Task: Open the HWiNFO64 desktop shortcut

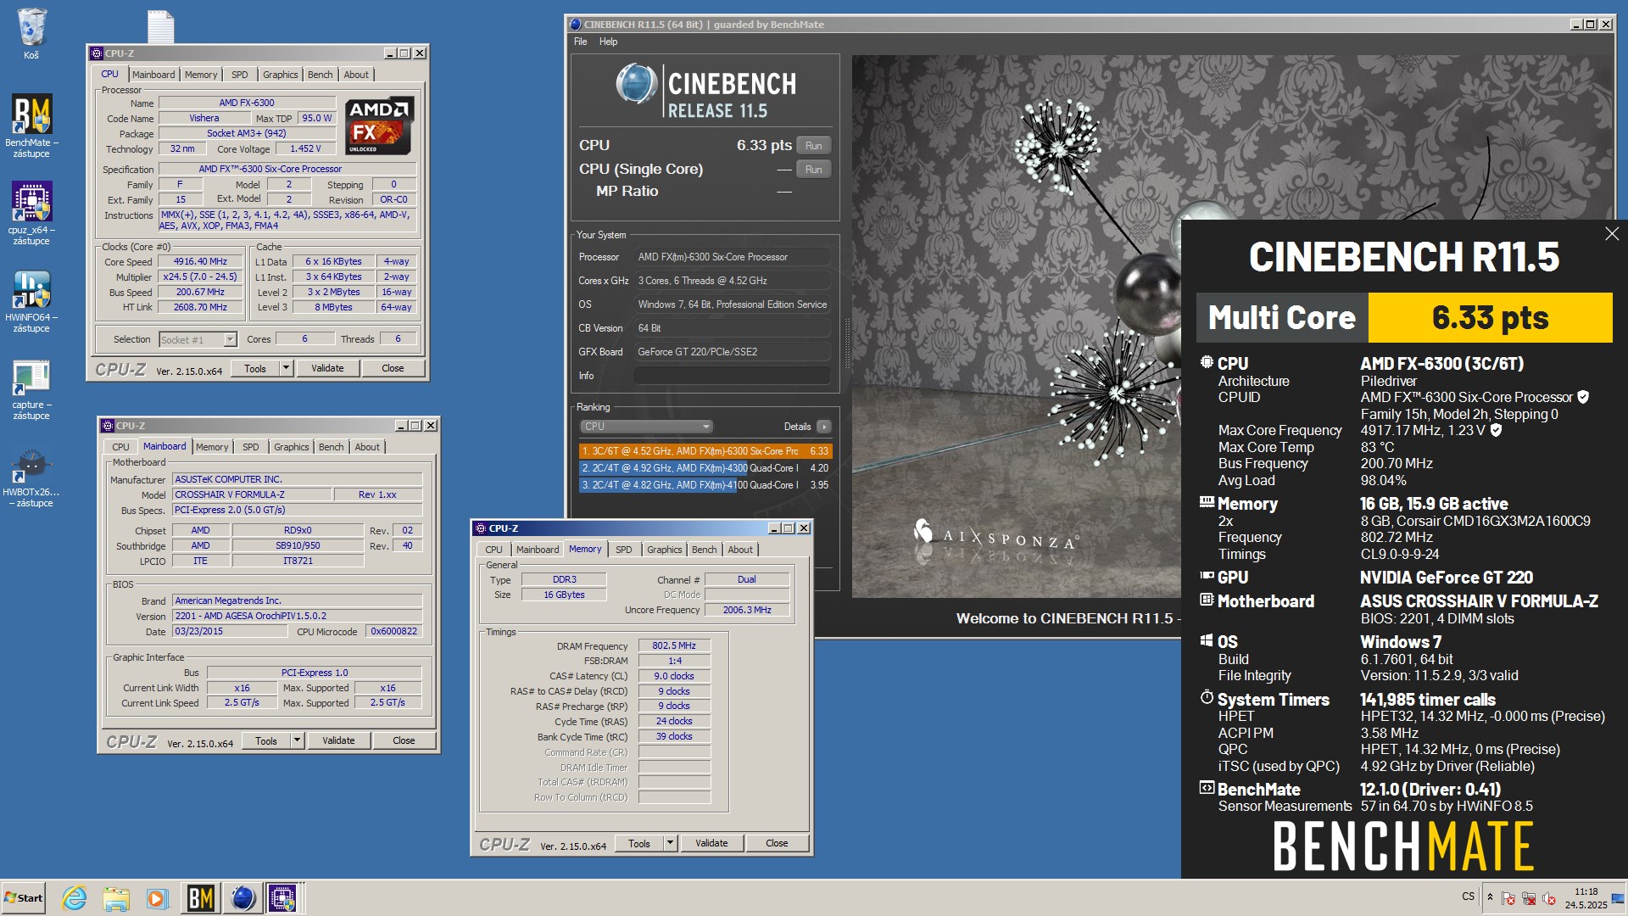Action: click(31, 299)
